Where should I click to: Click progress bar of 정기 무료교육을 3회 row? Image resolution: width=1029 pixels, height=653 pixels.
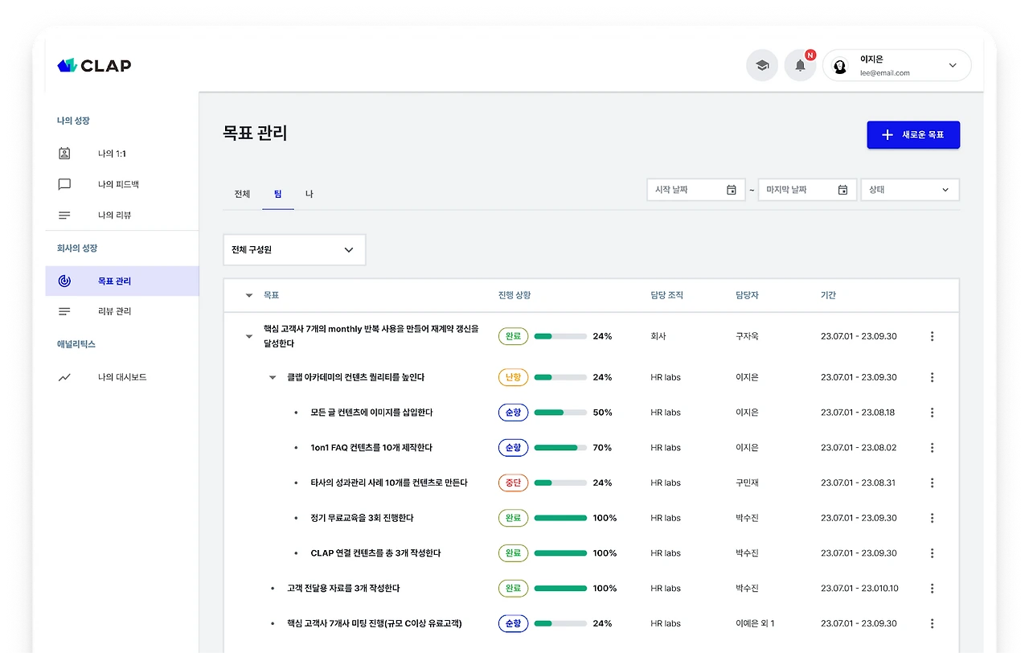(560, 518)
